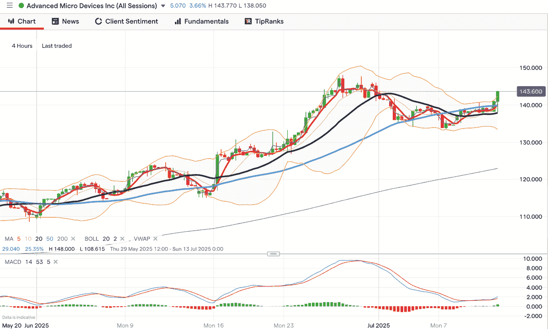Click the Data is indicative notice
This screenshot has height=329, width=548.
19,317
